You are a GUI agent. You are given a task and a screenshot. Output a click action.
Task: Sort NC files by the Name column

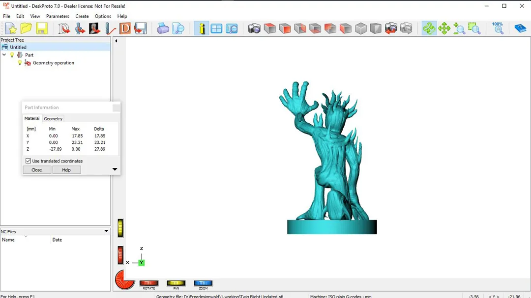26,240
